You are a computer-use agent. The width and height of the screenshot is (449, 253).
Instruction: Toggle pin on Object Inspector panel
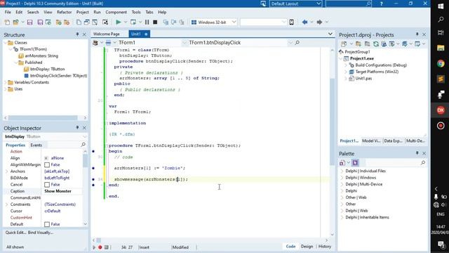pos(77,128)
